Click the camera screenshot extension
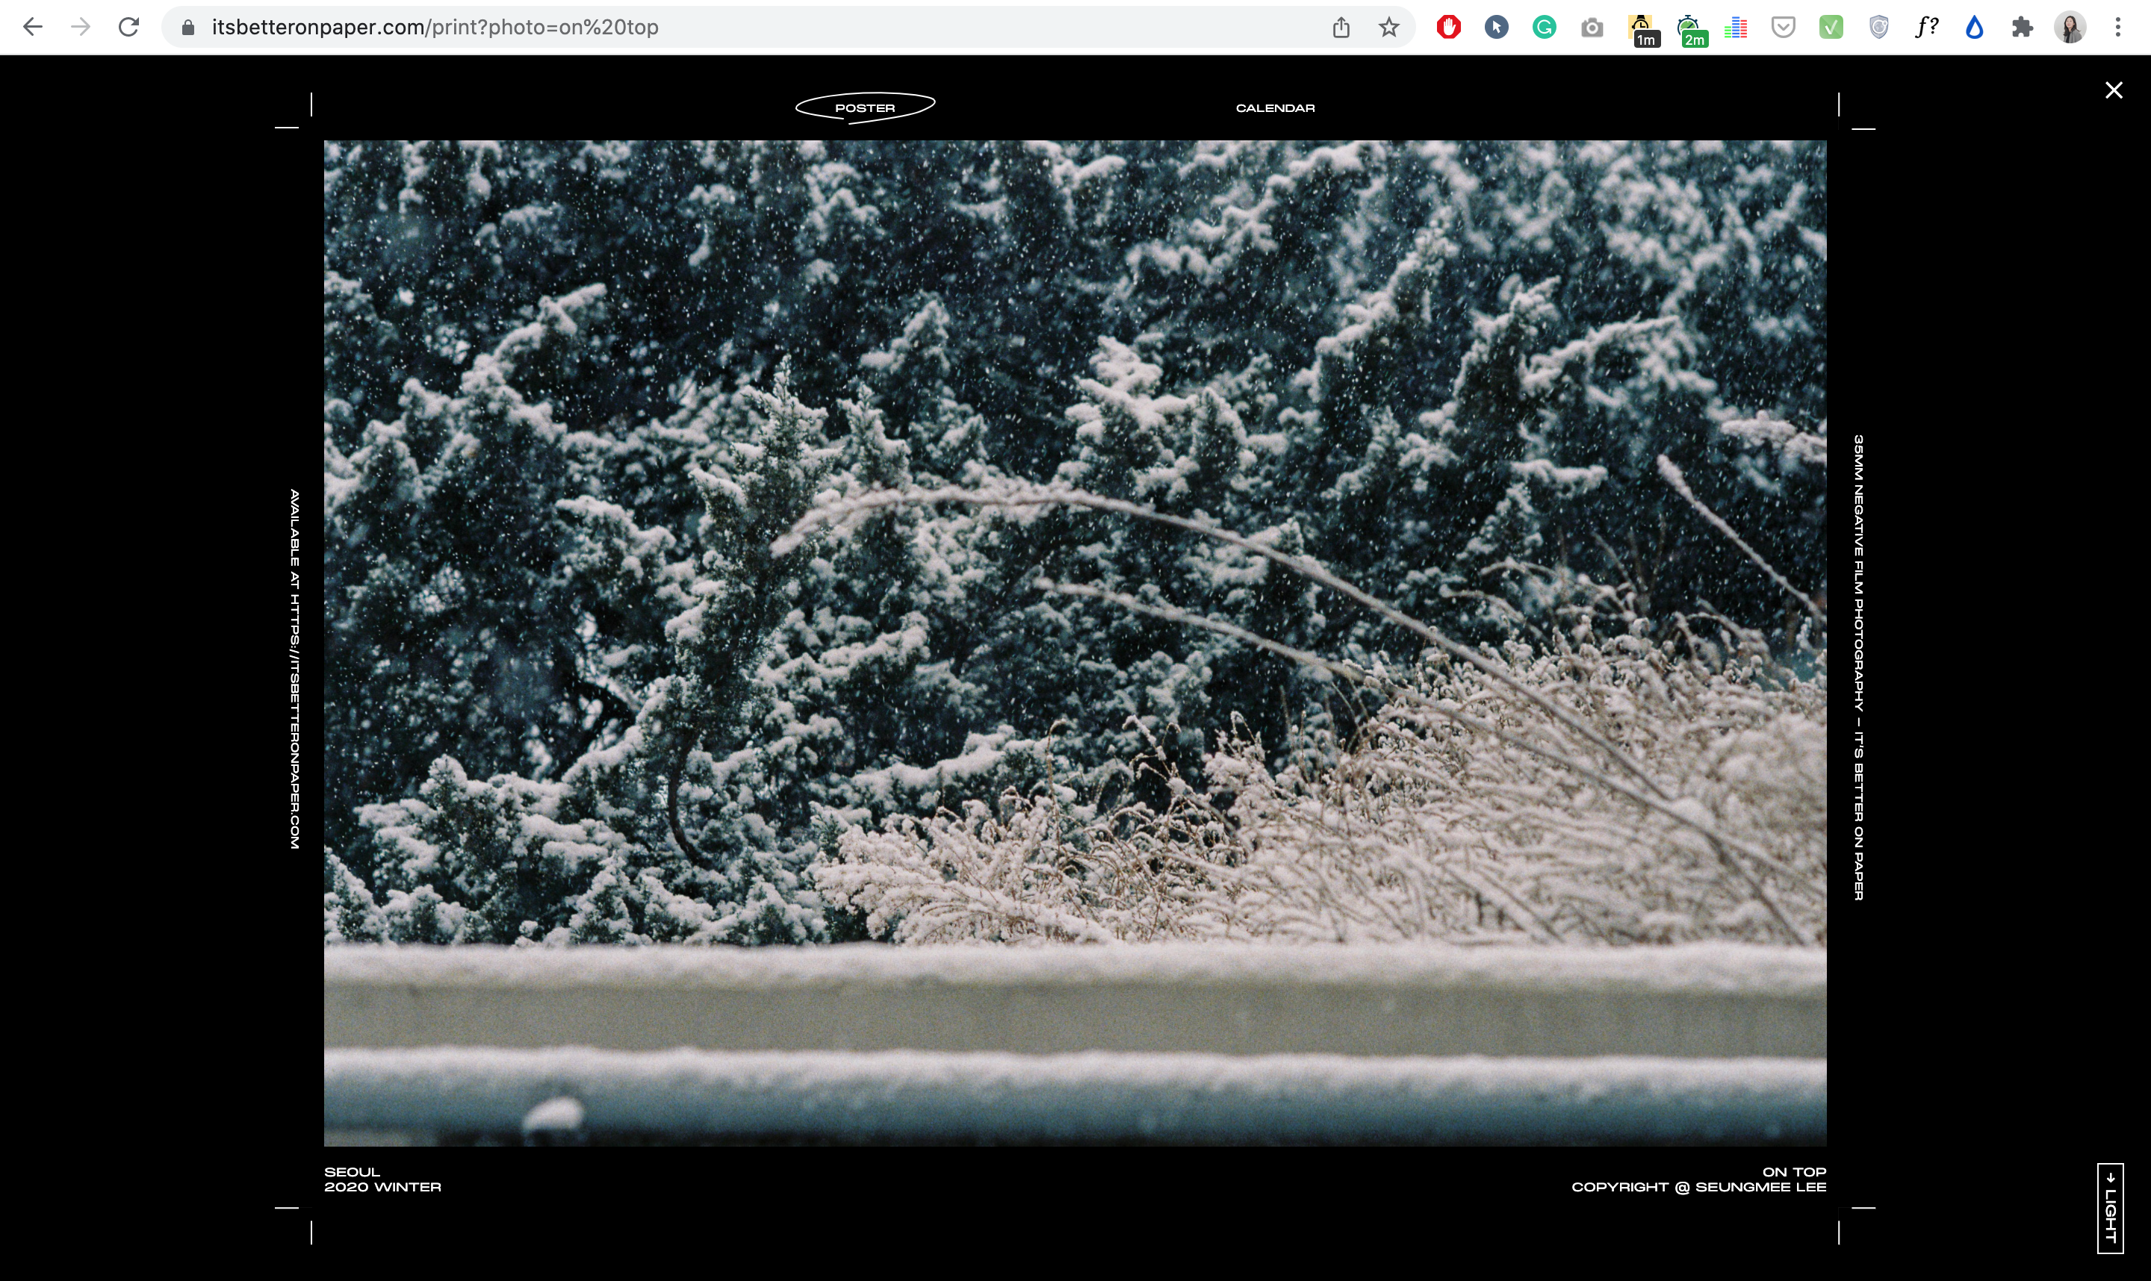Viewport: 2151px width, 1281px height. pyautogui.click(x=1592, y=28)
